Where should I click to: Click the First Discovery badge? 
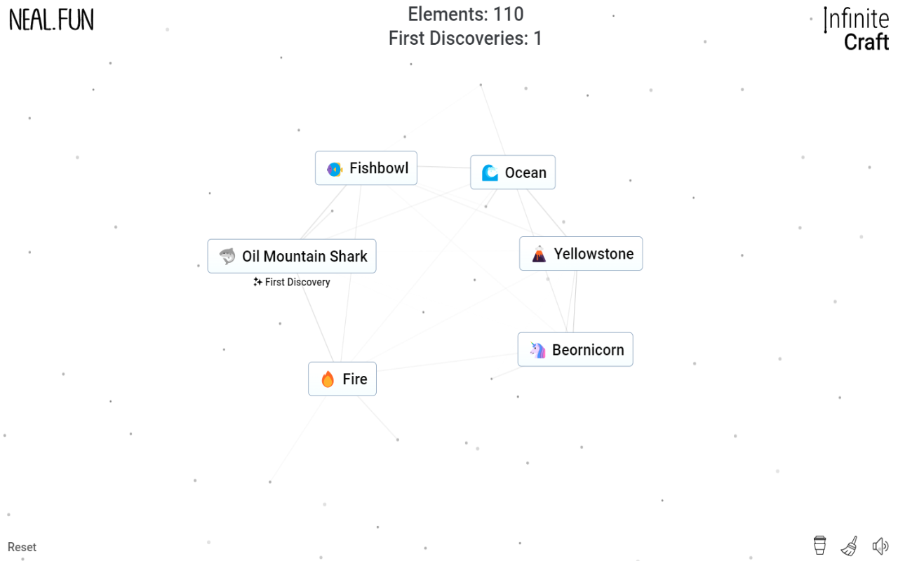pyautogui.click(x=291, y=282)
